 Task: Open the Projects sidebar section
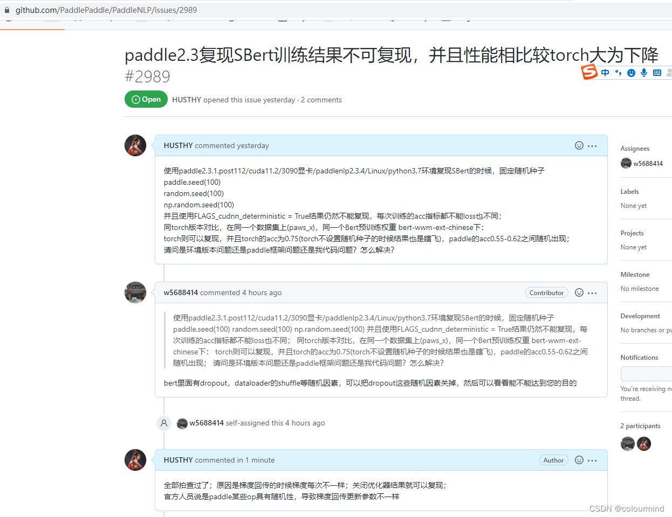click(x=632, y=233)
